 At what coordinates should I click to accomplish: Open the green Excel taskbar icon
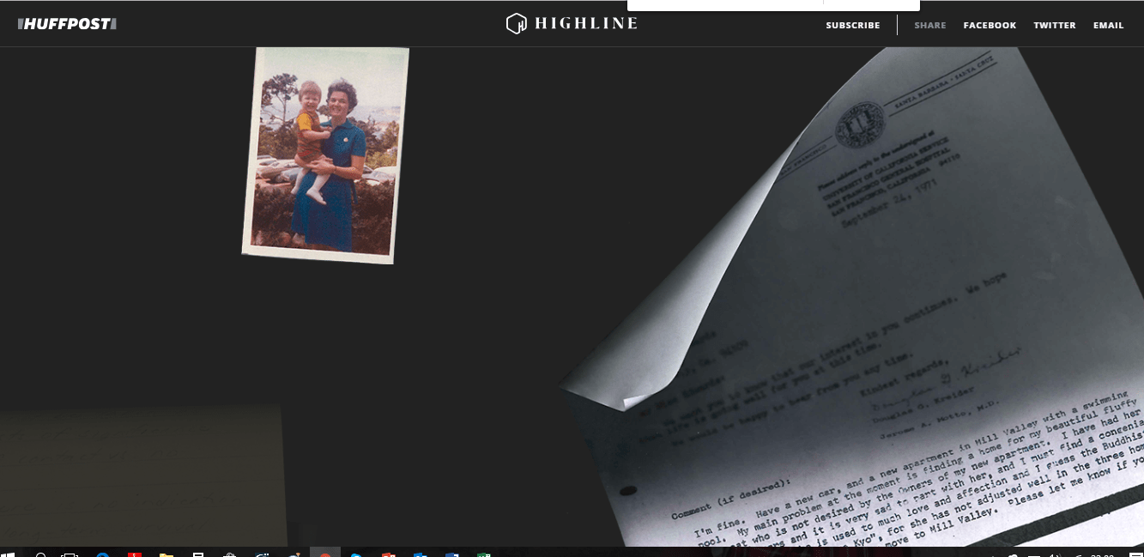click(483, 554)
